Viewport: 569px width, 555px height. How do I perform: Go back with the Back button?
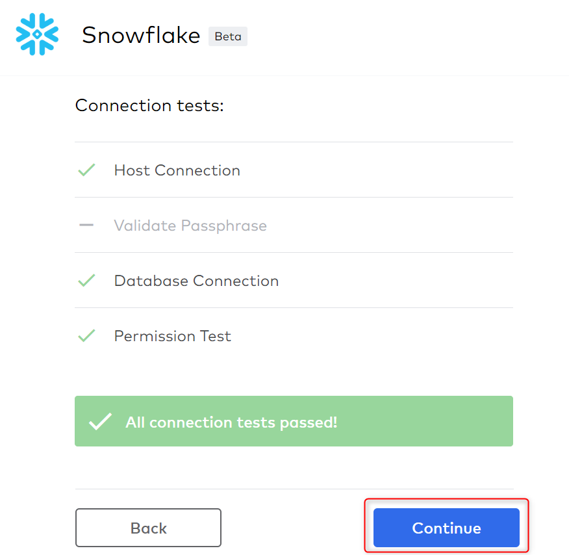pyautogui.click(x=148, y=528)
